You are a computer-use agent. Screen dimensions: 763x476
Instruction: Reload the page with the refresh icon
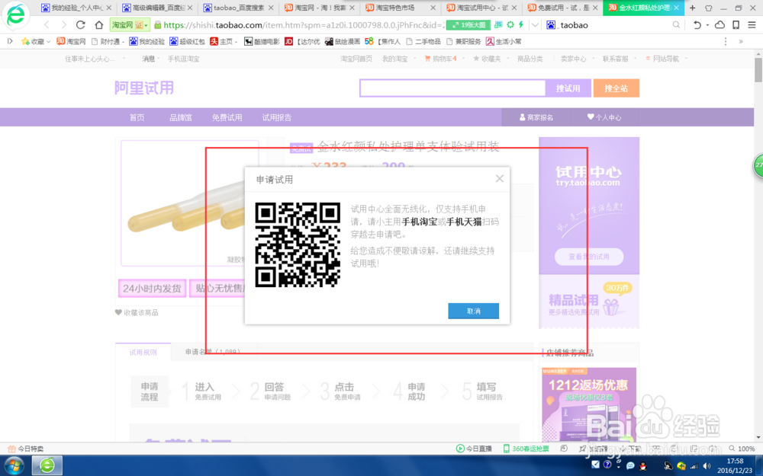[x=81, y=24]
